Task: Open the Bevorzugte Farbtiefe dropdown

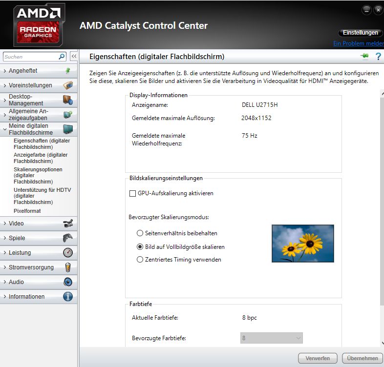Action: [x=271, y=338]
